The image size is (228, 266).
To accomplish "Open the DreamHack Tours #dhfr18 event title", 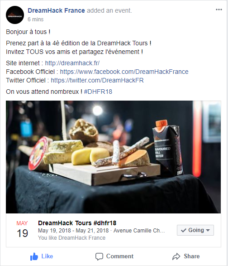I will (77, 223).
